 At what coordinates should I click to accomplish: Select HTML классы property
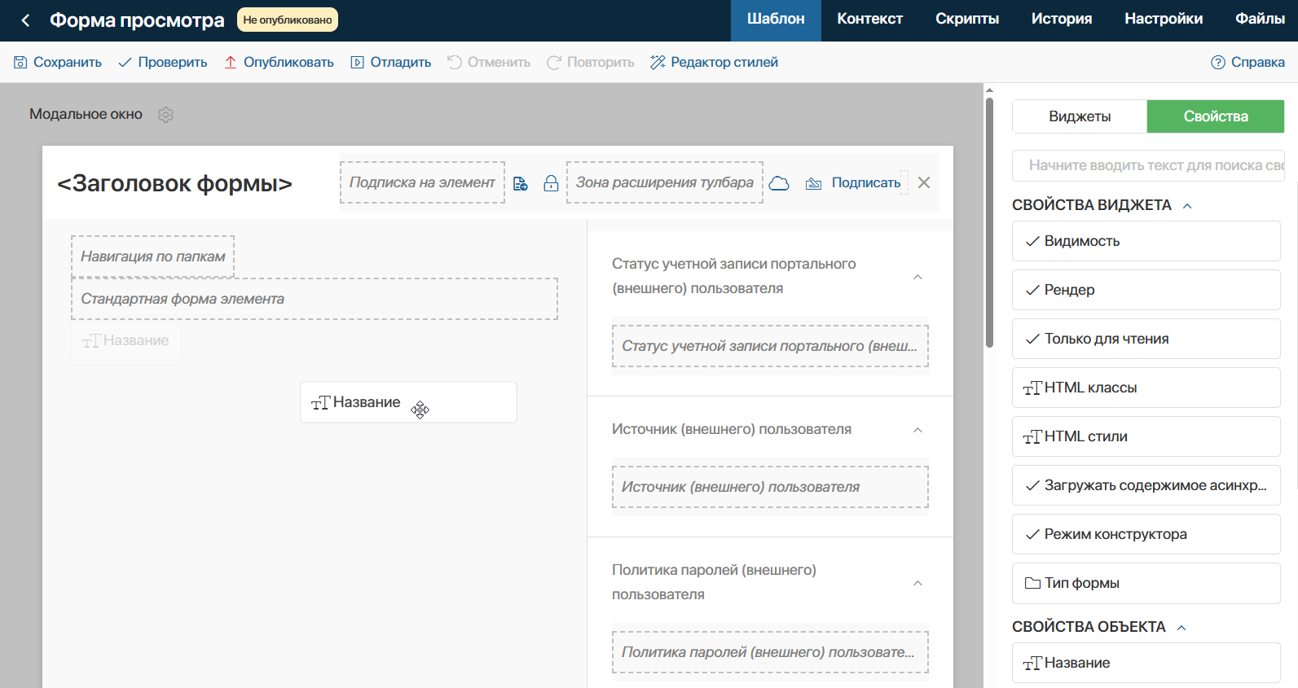click(x=1146, y=388)
